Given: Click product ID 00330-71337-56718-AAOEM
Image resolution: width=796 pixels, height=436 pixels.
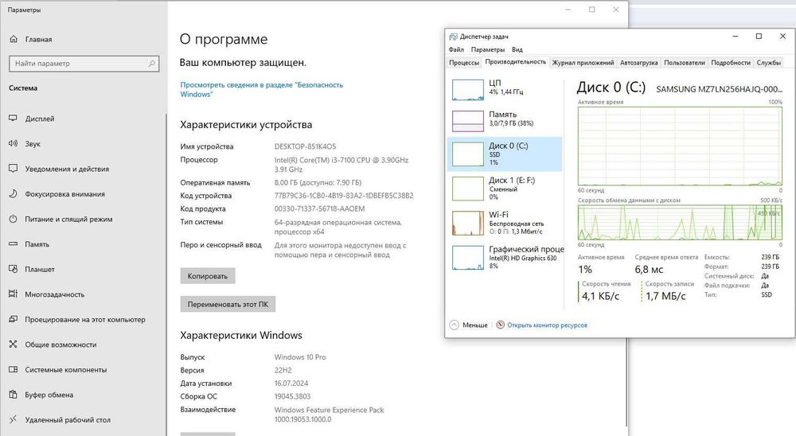Looking at the screenshot, I should pyautogui.click(x=319, y=208).
